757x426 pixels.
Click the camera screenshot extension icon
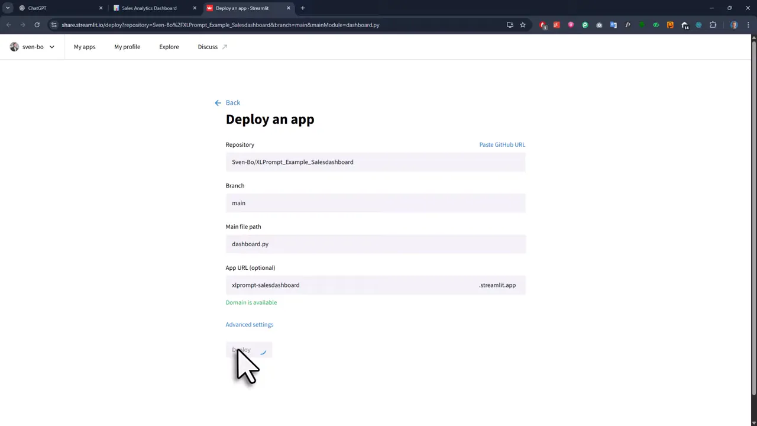tap(599, 25)
